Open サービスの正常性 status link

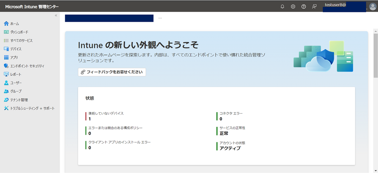point(232,128)
